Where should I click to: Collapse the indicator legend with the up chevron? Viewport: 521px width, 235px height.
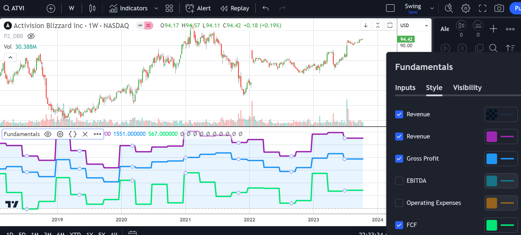point(10,57)
